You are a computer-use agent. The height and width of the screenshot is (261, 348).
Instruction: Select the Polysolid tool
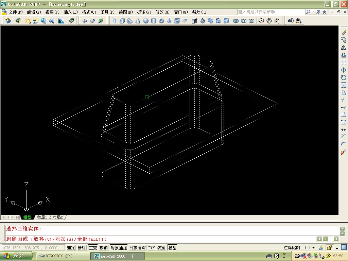pyautogui.click(x=114, y=21)
